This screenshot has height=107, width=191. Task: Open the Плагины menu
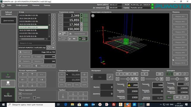click(x=36, y=5)
